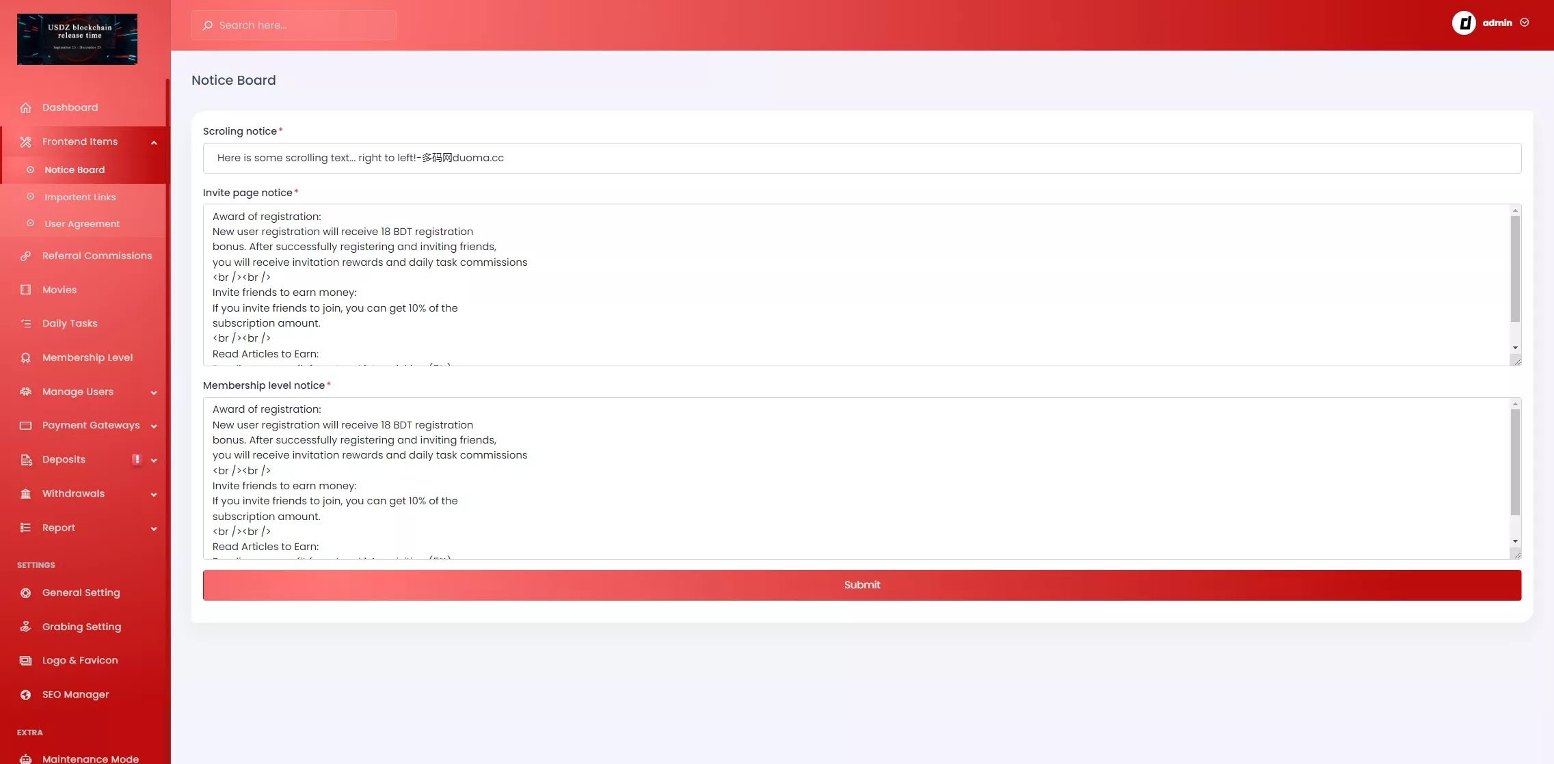Expand the Manage Users submenu
This screenshot has height=764, width=1554.
(153, 392)
